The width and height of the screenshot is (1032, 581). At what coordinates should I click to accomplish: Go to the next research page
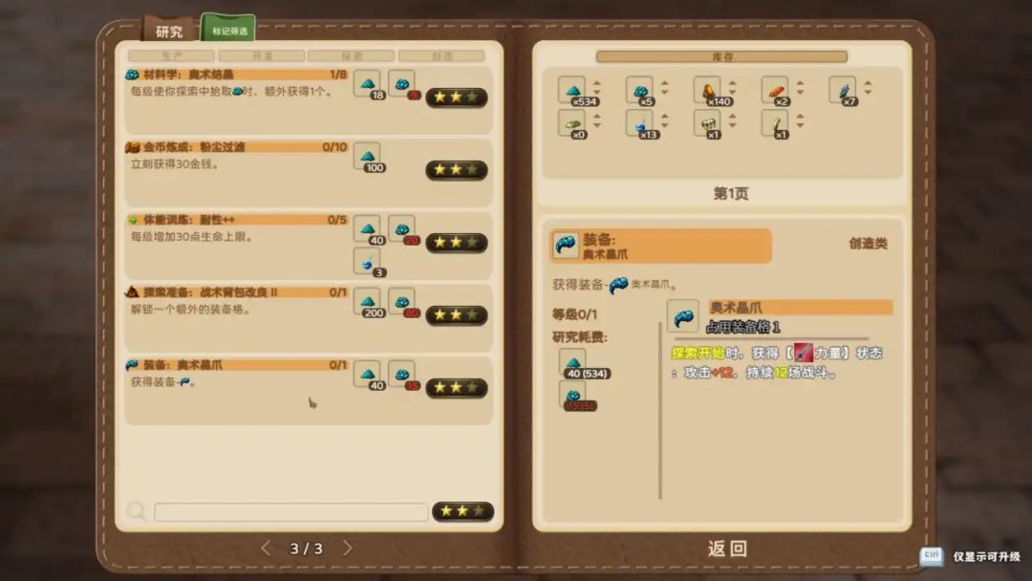point(348,548)
